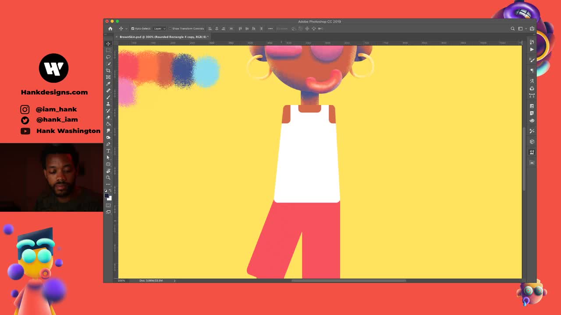Enable the Auto-Select checkbox
Viewport: 561px width, 315px height.
coord(132,28)
